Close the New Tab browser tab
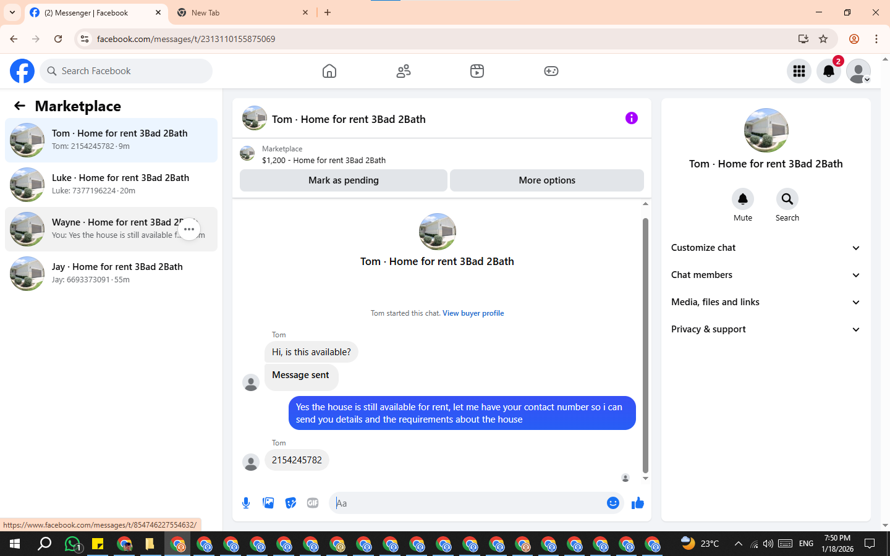 [x=305, y=12]
